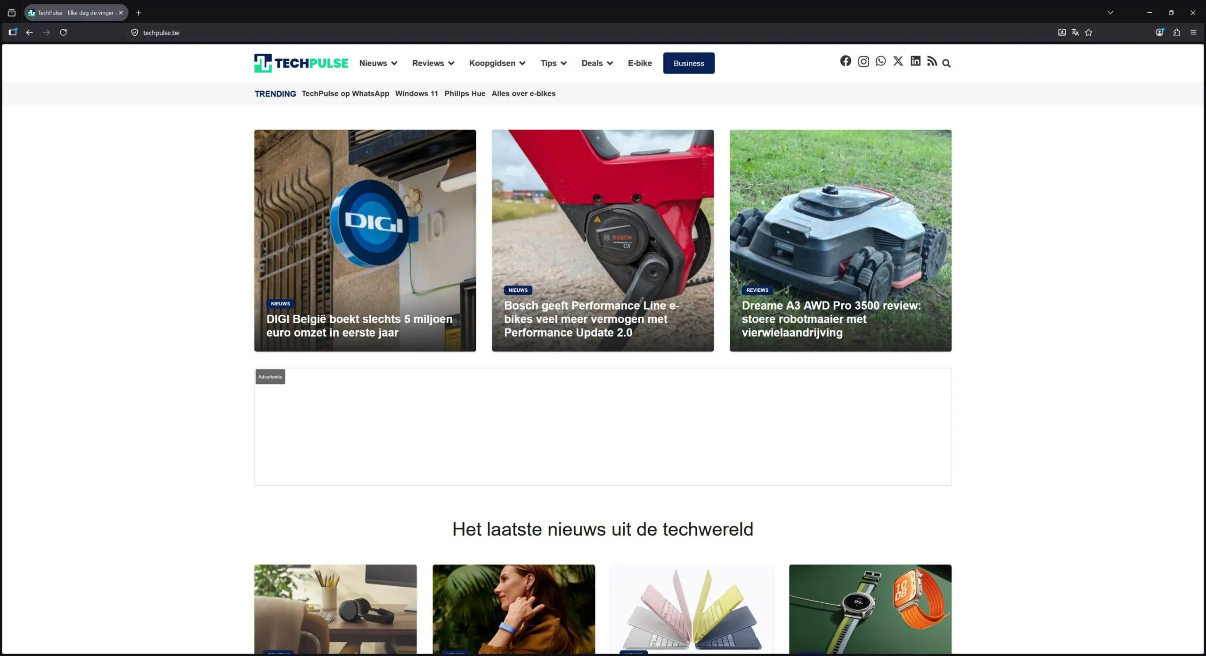
Task: Open site search magnifier icon
Action: pos(946,63)
